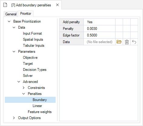Close the Add boundary penalties tab
The image size is (143, 126).
[x=57, y=5]
